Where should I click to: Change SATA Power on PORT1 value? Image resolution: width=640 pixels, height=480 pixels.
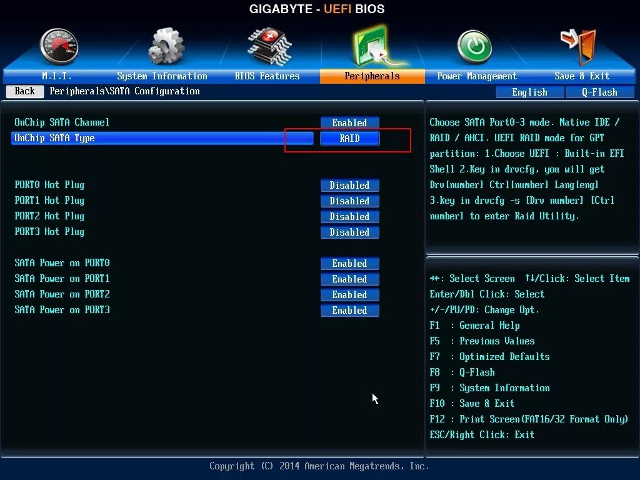[x=350, y=279]
